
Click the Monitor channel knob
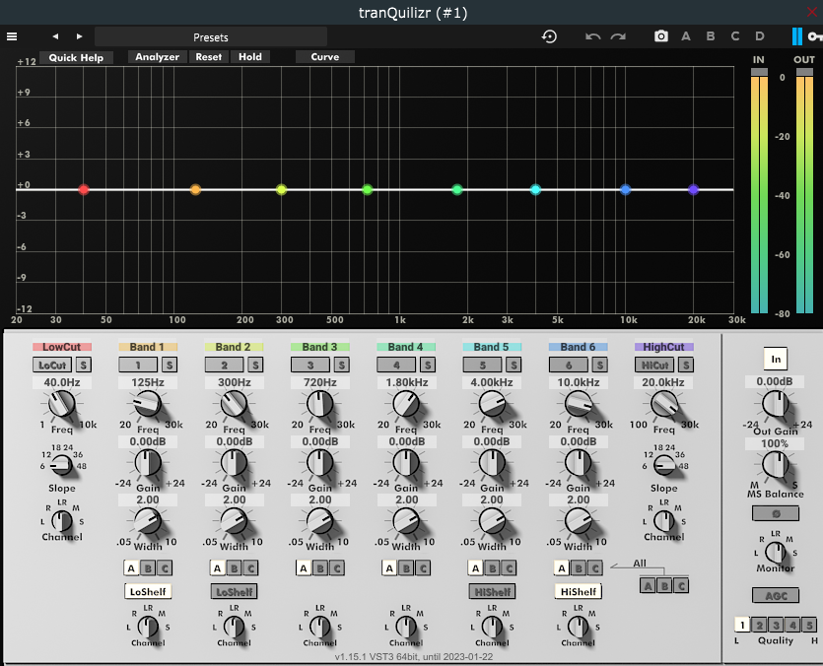pyautogui.click(x=776, y=552)
